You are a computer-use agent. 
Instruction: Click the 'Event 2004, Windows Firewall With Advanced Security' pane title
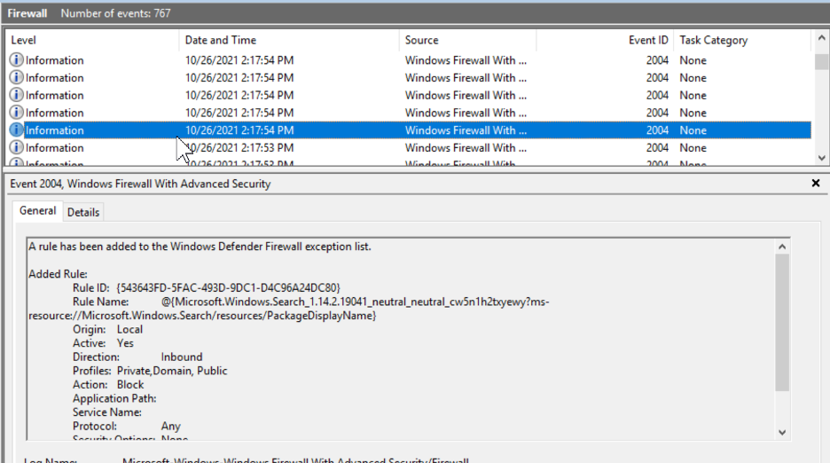140,184
